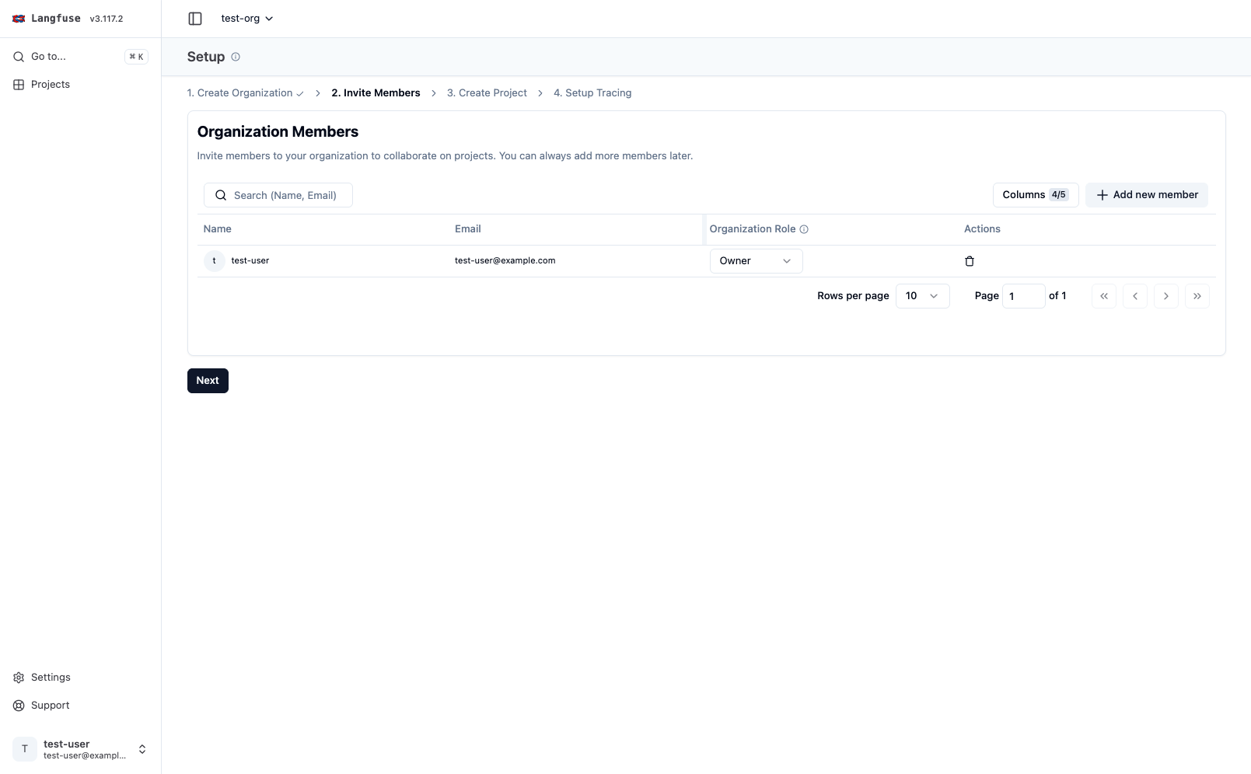Open the test-org organization dropdown
The width and height of the screenshot is (1251, 774).
tap(246, 19)
